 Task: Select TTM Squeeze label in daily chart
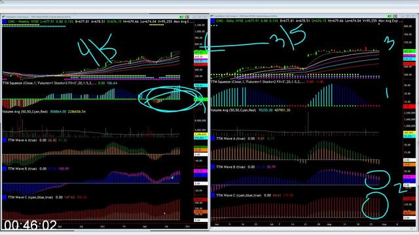(257, 82)
